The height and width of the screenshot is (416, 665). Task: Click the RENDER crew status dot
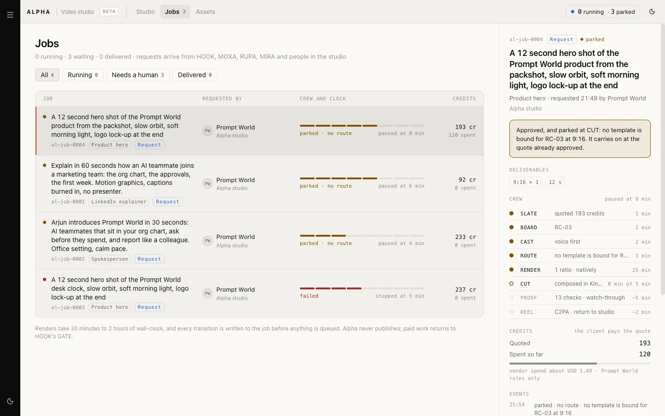pos(512,270)
